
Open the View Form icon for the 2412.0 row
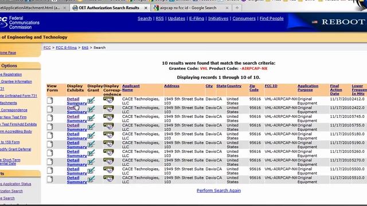(50, 101)
